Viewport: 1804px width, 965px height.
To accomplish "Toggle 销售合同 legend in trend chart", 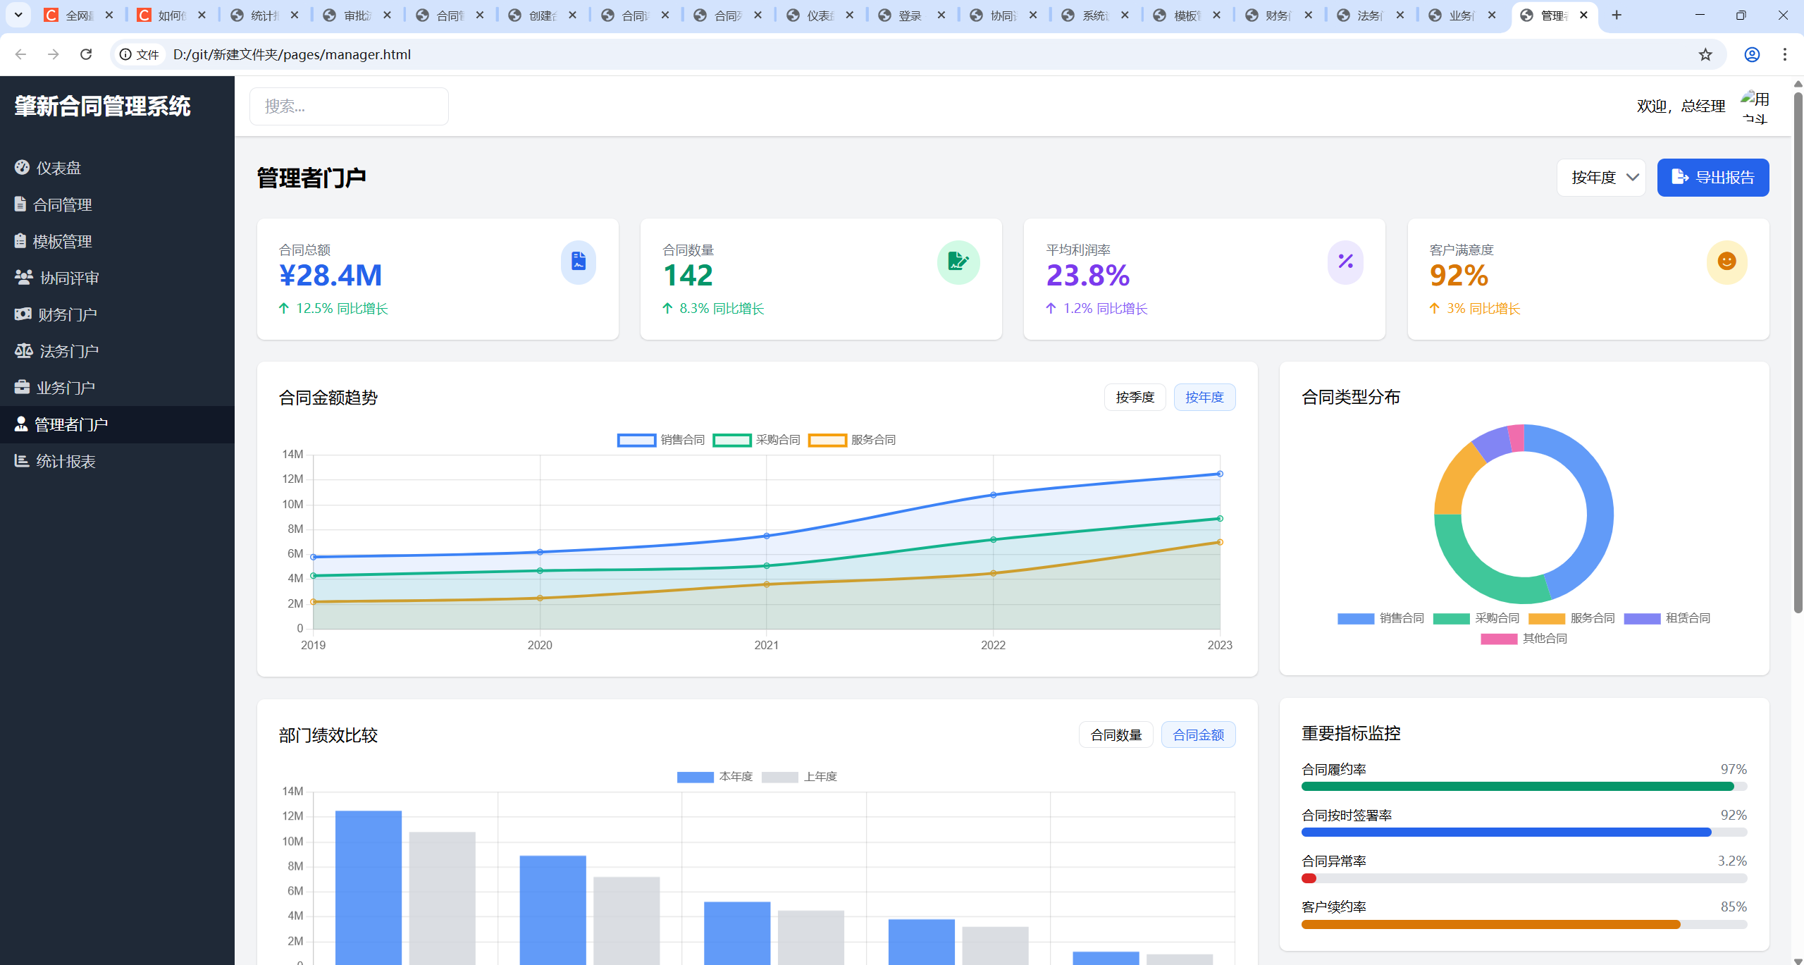I will pos(660,440).
